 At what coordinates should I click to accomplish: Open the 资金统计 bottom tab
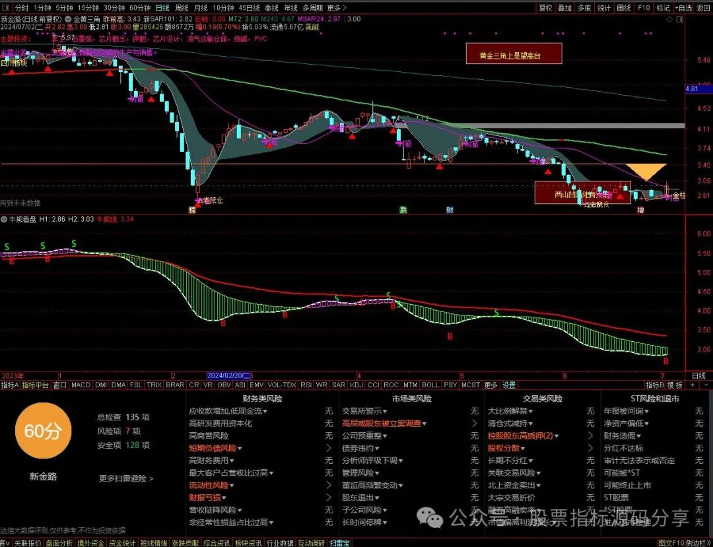121,543
